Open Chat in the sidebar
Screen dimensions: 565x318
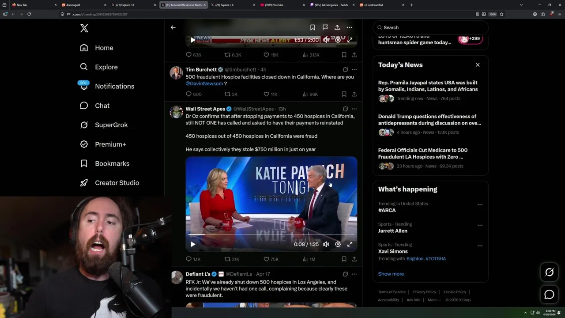tap(95, 106)
